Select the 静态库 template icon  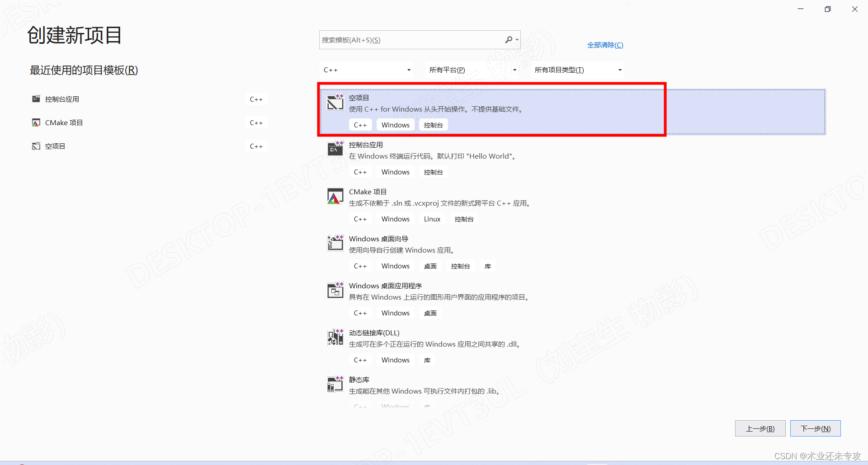(x=335, y=384)
